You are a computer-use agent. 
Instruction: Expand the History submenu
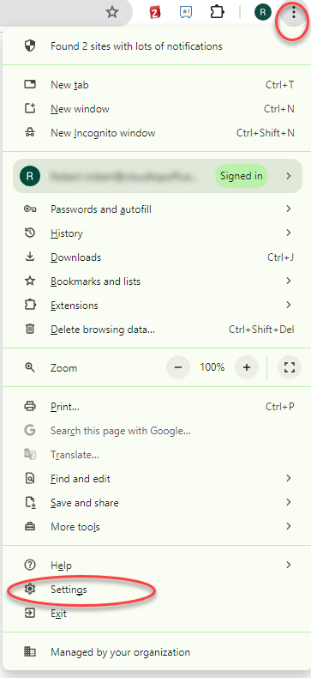[157, 233]
